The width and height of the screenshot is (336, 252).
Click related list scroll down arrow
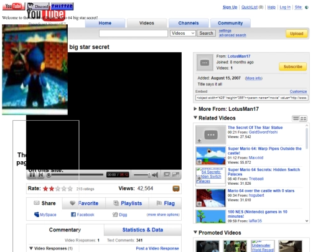point(307,221)
